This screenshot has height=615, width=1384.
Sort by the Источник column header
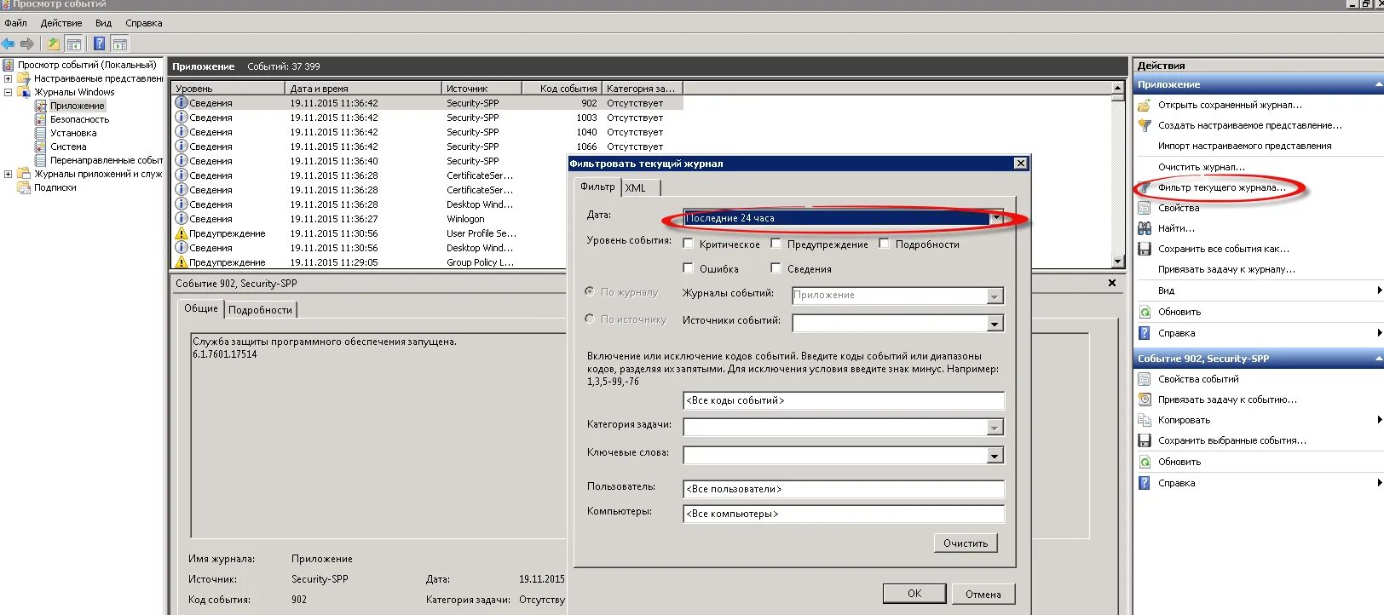481,88
